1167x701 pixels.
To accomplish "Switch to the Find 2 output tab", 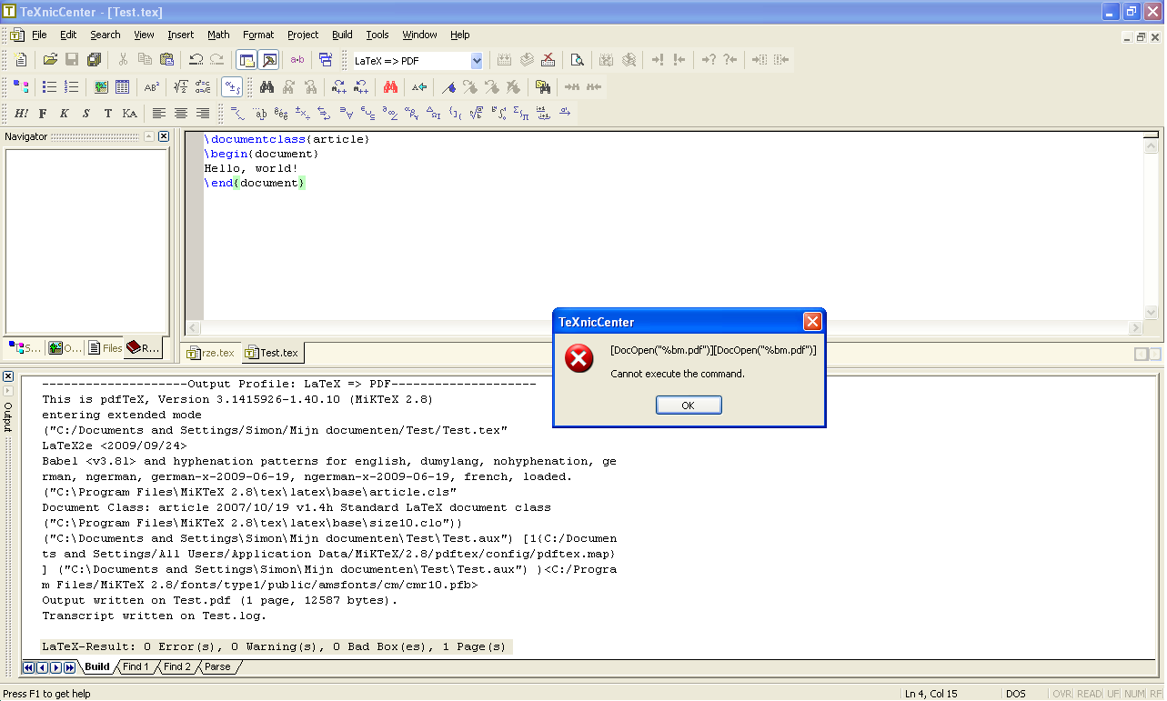I will click(177, 667).
